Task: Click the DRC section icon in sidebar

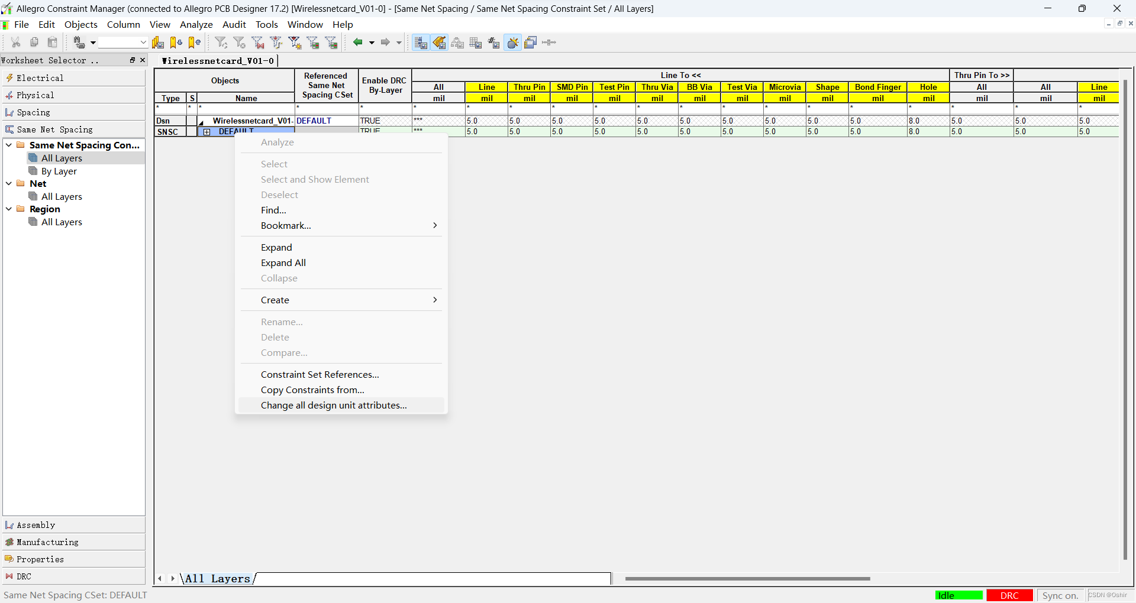Action: 9,576
